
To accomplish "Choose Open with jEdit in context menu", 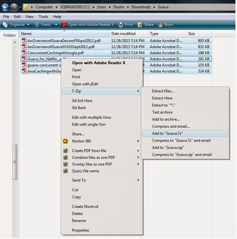I will (x=85, y=84).
